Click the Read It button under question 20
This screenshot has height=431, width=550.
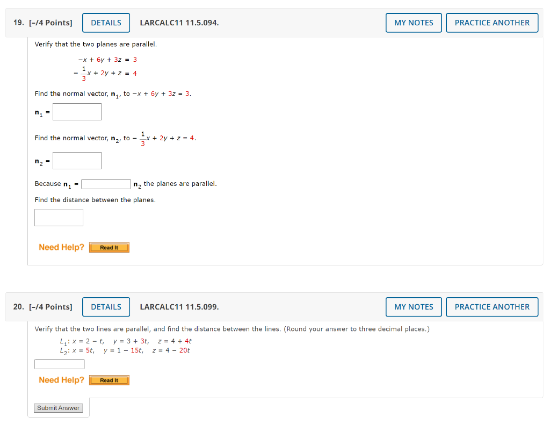click(108, 380)
